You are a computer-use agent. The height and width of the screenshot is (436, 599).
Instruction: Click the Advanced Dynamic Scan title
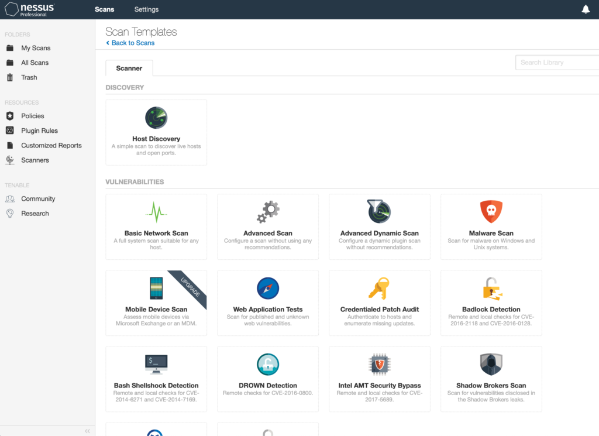point(379,233)
